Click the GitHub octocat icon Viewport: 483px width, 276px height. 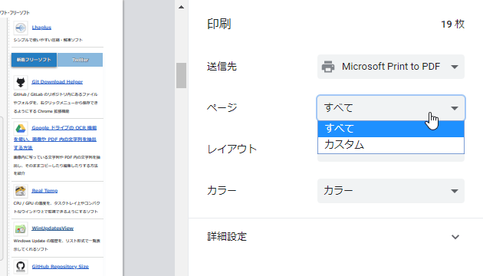click(x=21, y=267)
